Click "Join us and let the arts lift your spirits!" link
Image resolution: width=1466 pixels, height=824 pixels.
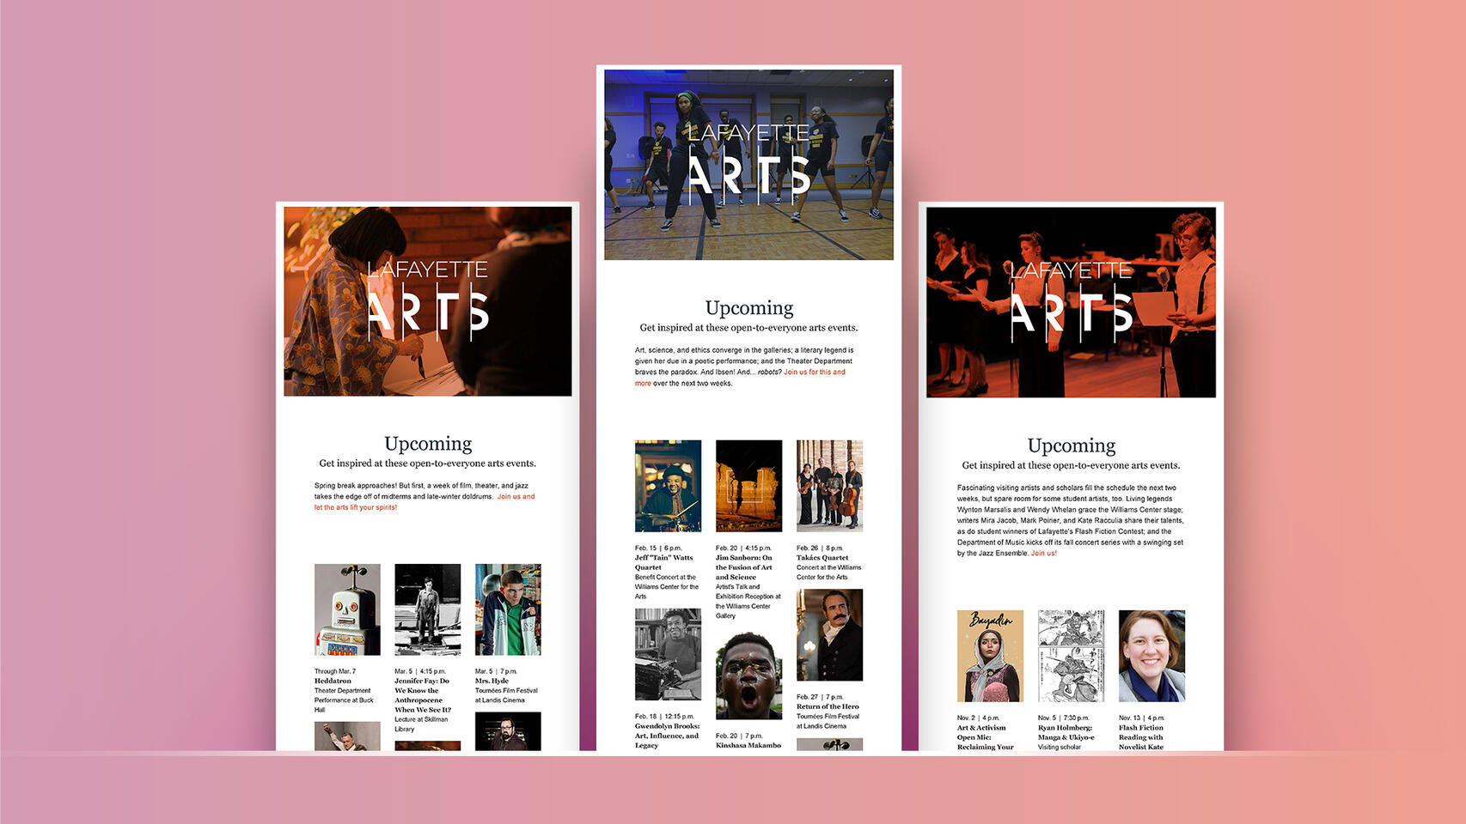tap(516, 497)
